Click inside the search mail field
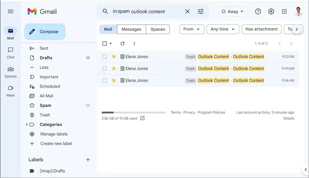This screenshot has height=178, width=309. (x=147, y=12)
